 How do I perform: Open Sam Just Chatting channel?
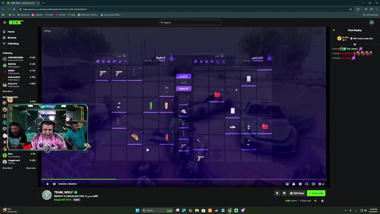(19, 155)
